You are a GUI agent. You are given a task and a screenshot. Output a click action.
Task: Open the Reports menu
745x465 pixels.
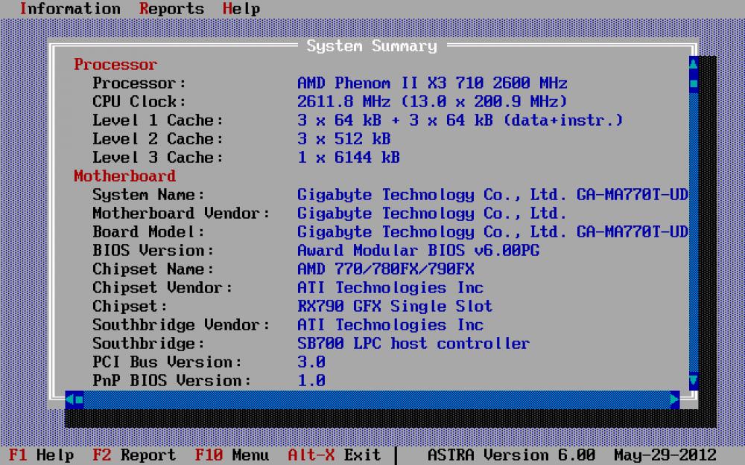171,9
